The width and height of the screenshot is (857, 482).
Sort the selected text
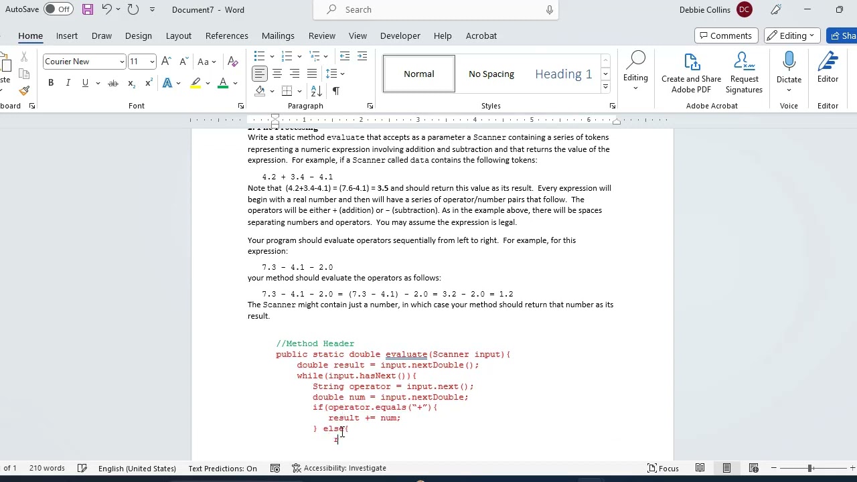coord(317,91)
